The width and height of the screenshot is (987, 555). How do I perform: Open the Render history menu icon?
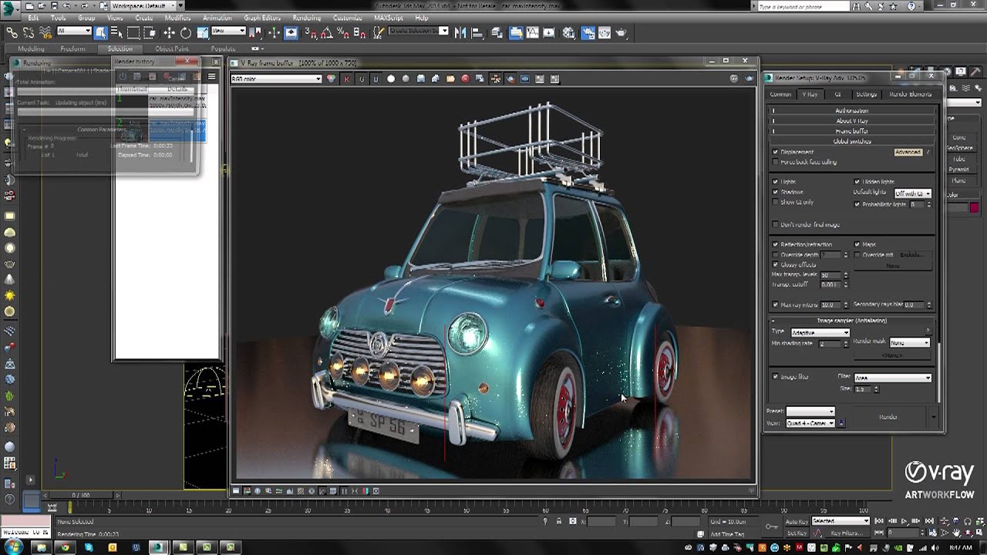pyautogui.click(x=211, y=76)
